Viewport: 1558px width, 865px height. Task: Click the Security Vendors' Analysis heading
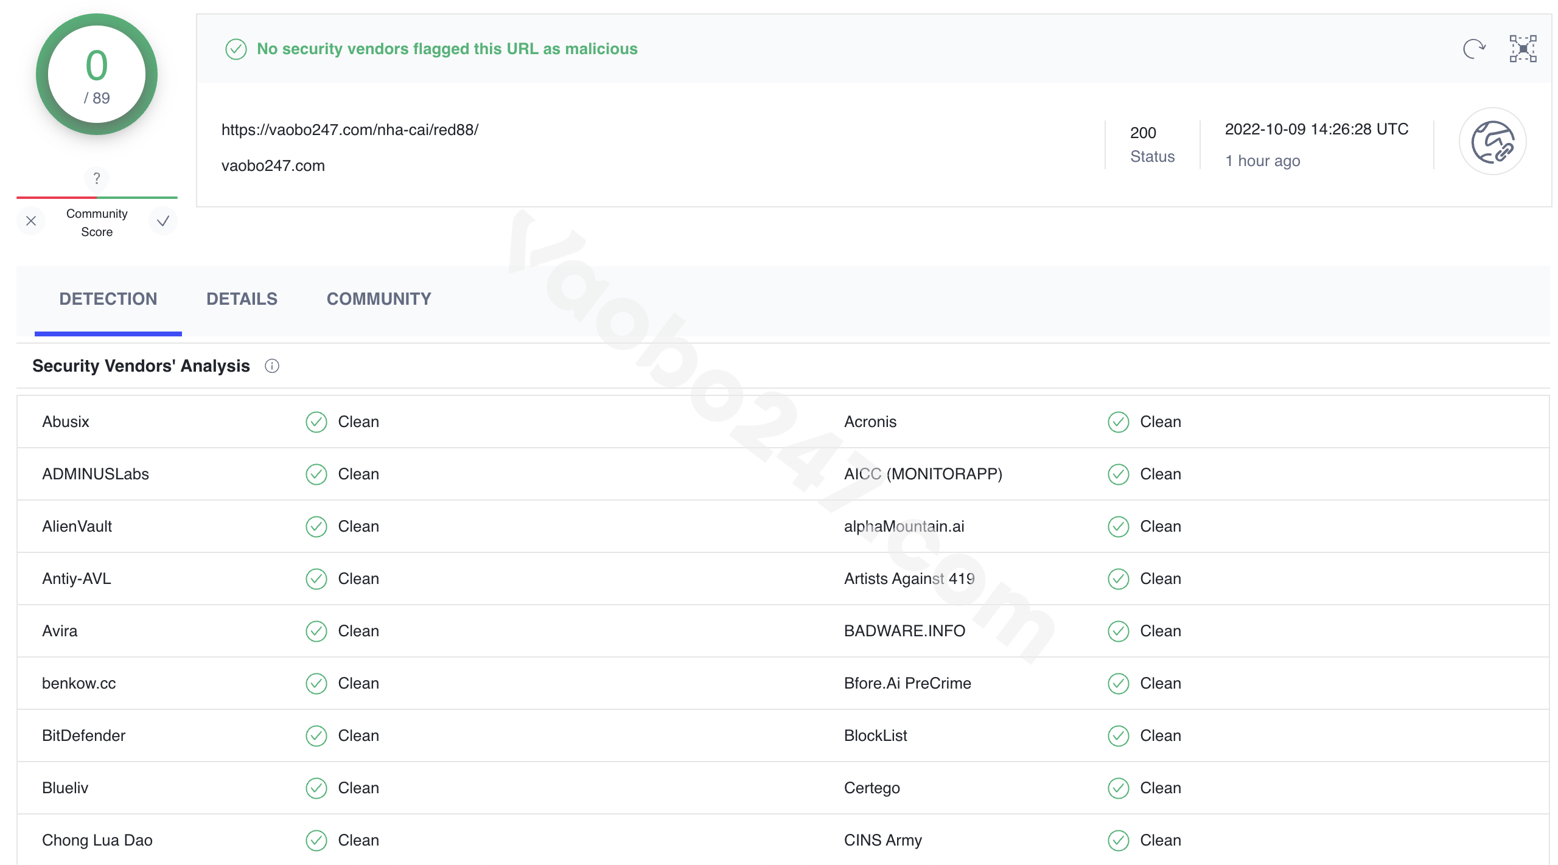click(x=141, y=366)
